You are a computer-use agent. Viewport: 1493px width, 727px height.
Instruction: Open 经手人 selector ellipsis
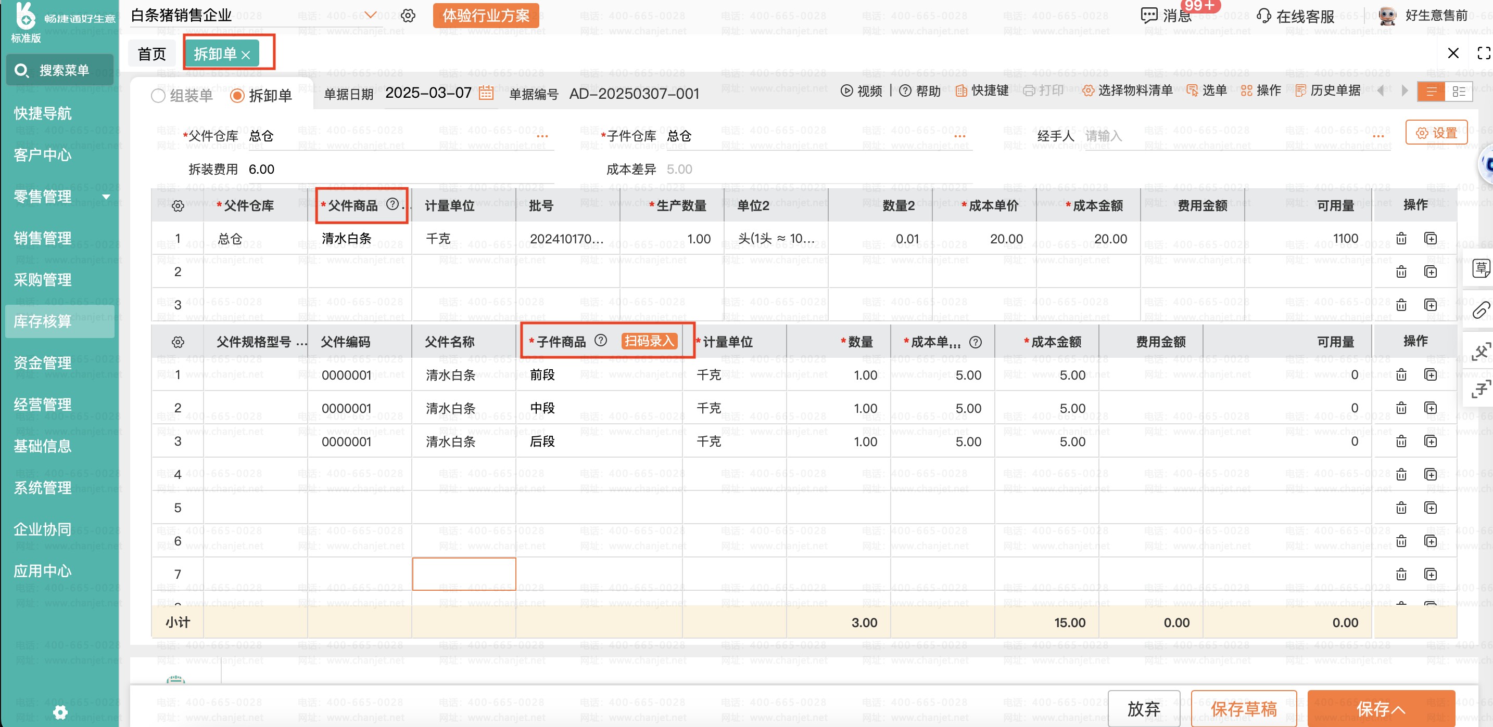tap(1378, 137)
